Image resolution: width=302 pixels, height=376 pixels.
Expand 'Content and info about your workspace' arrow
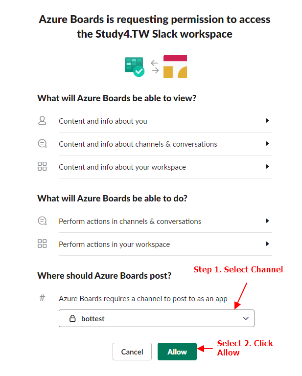[x=267, y=167]
